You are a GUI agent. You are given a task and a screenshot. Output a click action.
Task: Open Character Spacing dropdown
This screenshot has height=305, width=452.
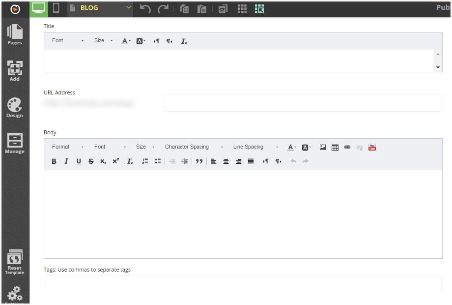(x=194, y=147)
